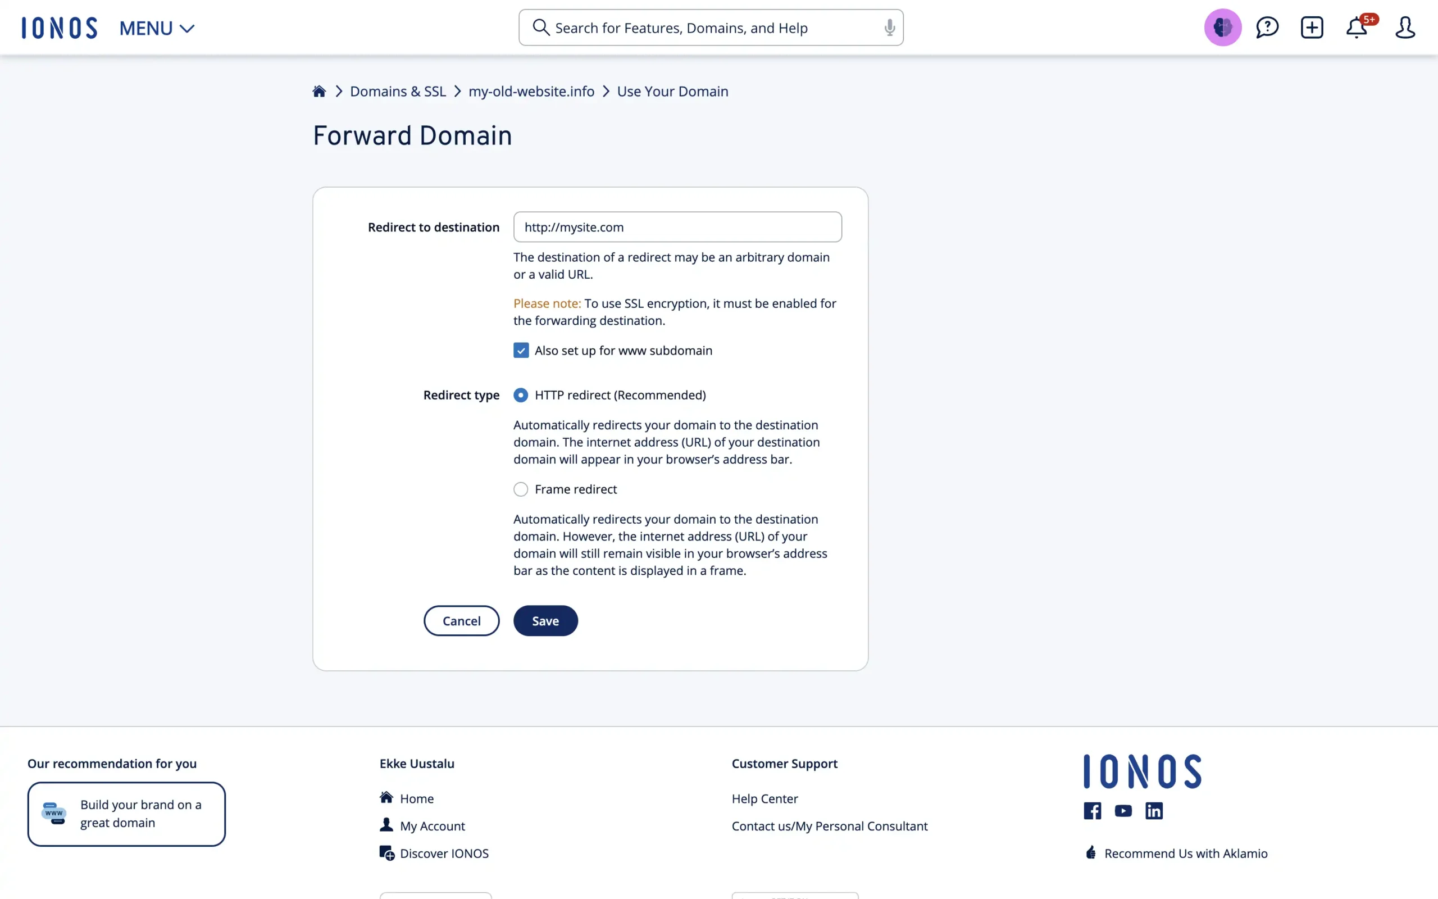The height and width of the screenshot is (899, 1438).
Task: Open the search bar for features
Action: click(x=711, y=27)
